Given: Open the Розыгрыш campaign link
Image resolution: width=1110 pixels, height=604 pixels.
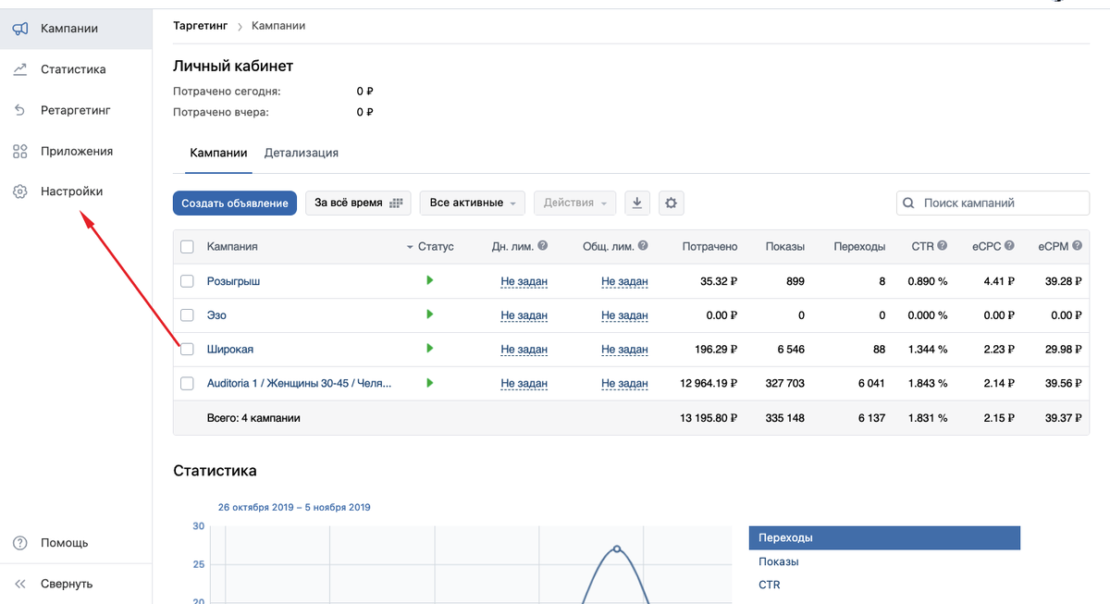Looking at the screenshot, I should coord(233,281).
